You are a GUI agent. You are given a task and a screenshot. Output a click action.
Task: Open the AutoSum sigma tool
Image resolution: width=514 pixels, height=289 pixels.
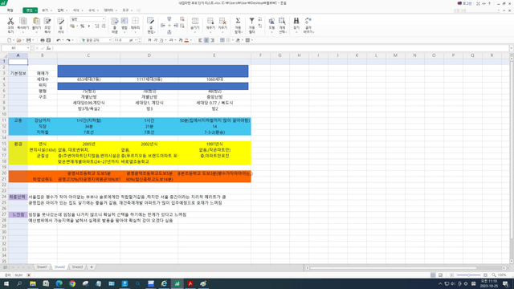[x=238, y=21]
